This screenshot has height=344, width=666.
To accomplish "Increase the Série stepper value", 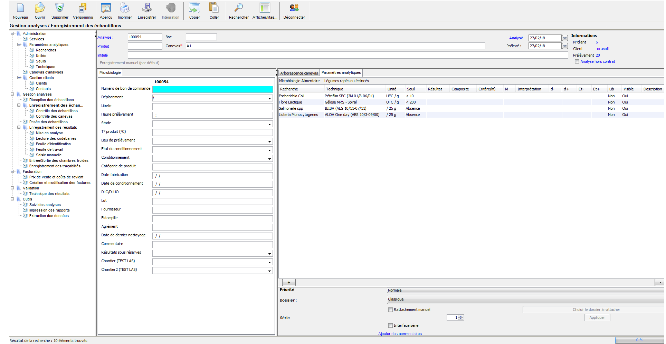I will click(460, 316).
